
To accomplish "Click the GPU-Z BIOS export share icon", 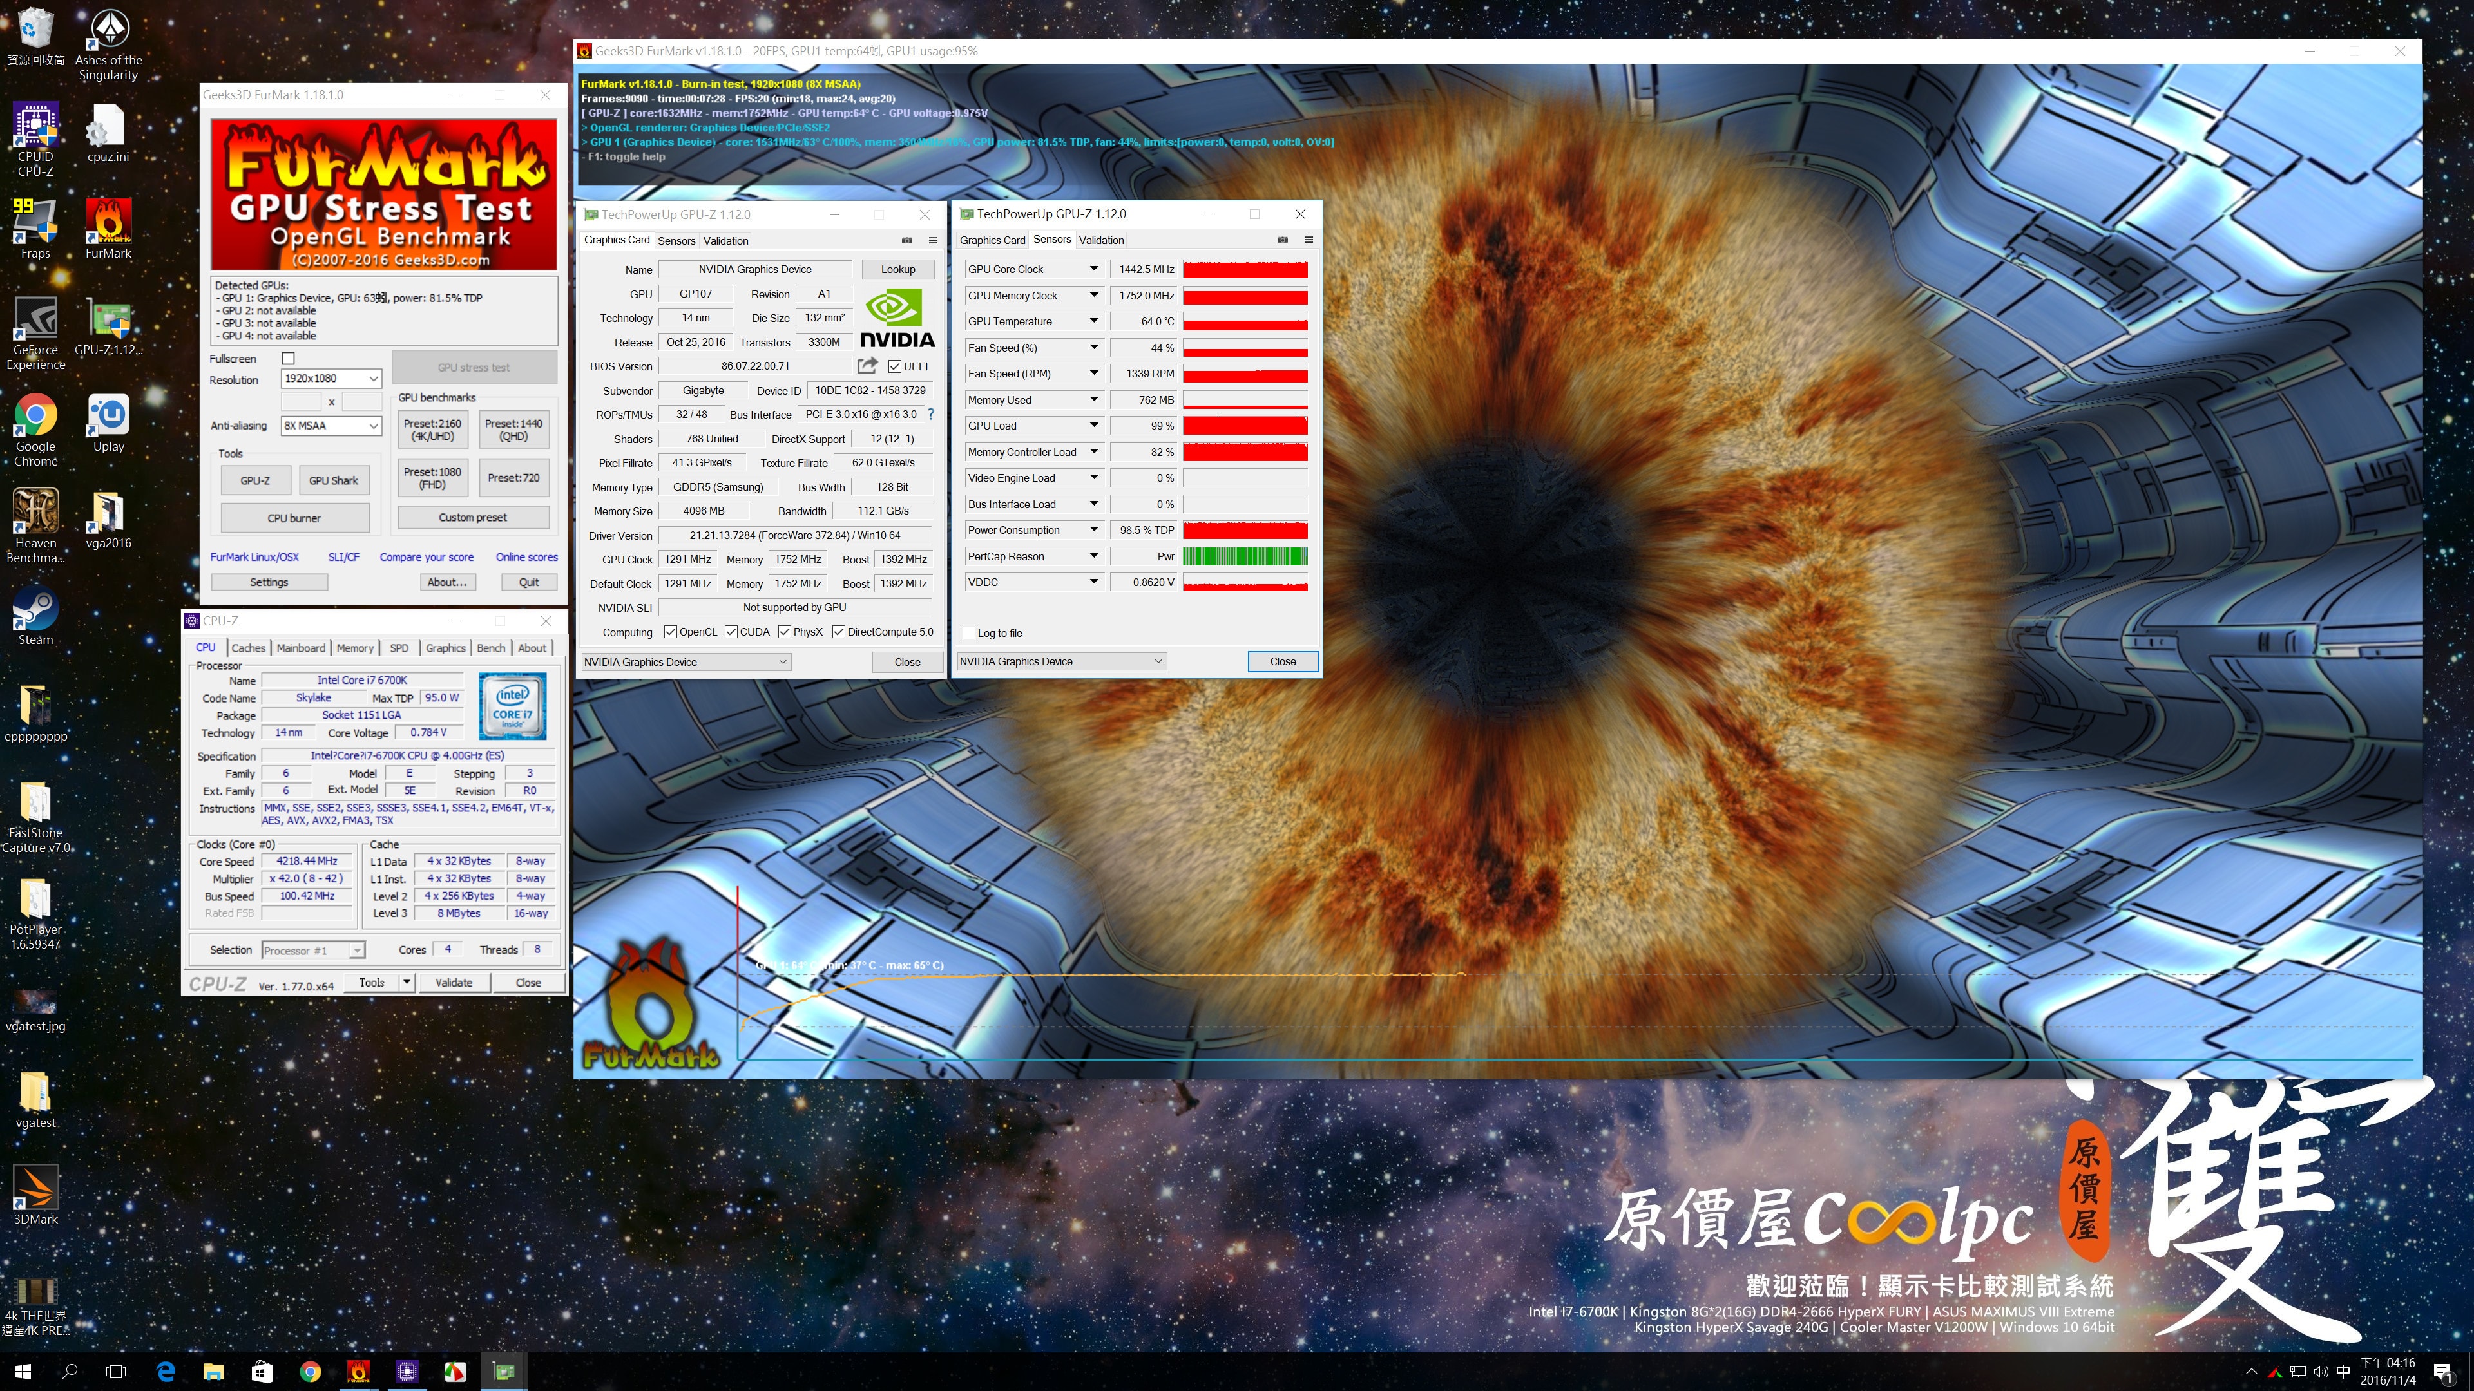I will 867,366.
